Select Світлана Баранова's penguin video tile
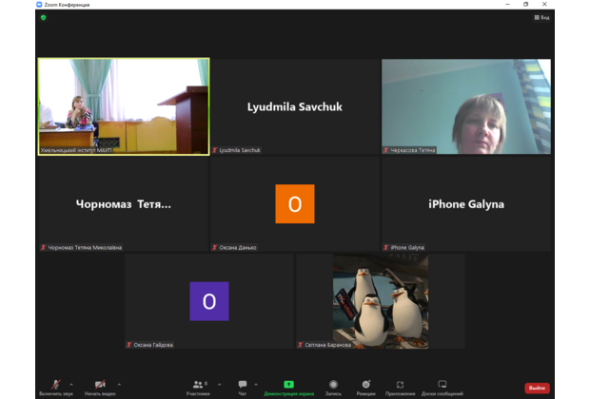This screenshot has width=590, height=399. (x=380, y=301)
